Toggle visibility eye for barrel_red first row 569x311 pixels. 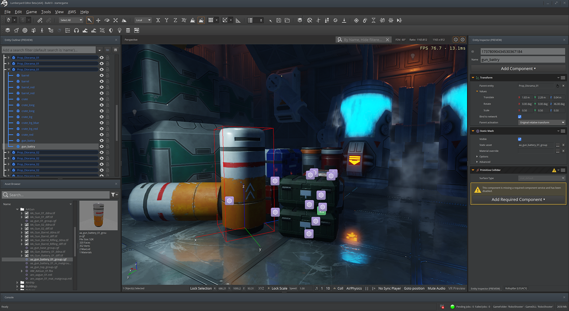click(x=102, y=87)
